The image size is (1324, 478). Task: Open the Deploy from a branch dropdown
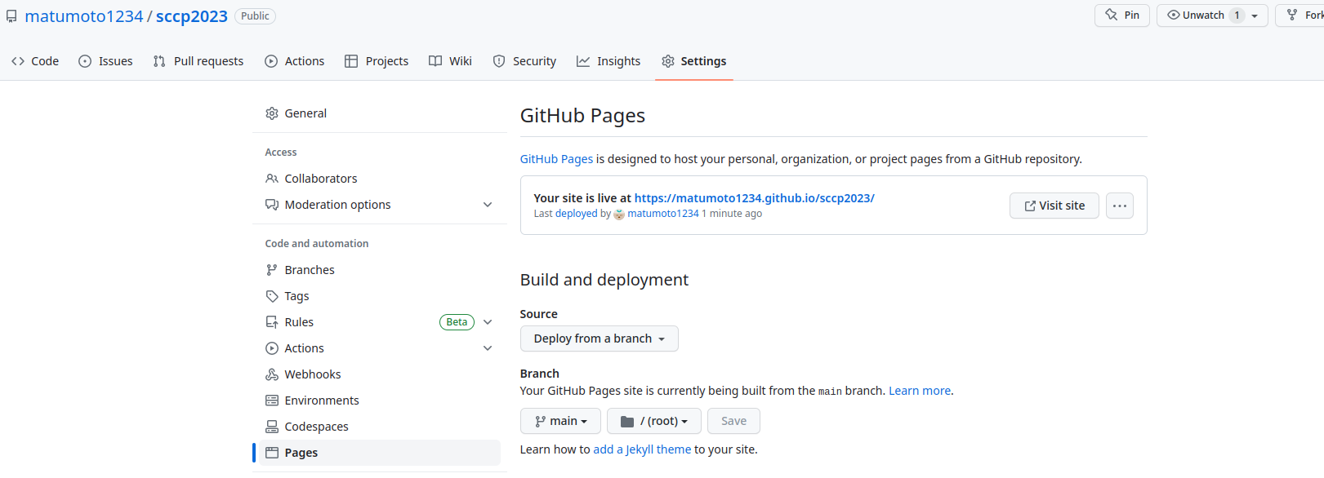click(600, 339)
